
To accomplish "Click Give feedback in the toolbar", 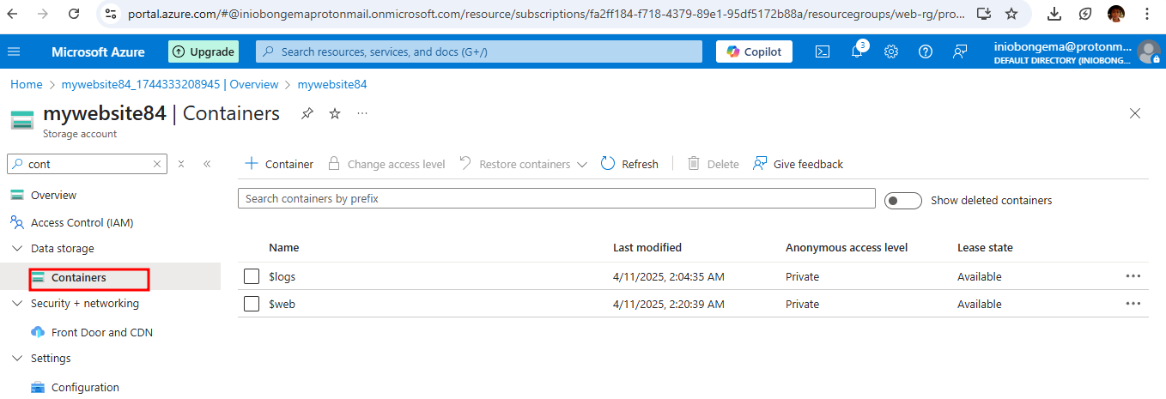I will pos(798,164).
